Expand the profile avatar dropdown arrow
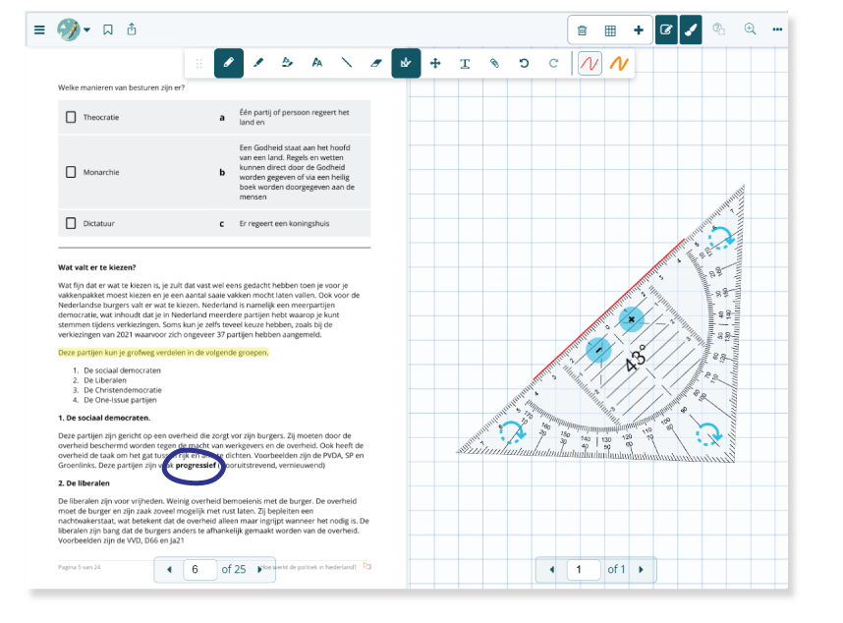 pyautogui.click(x=86, y=29)
